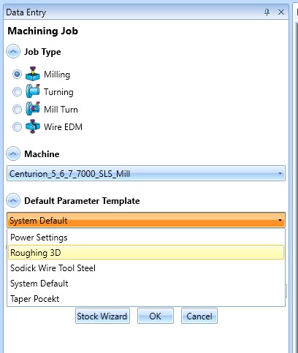The width and height of the screenshot is (298, 353).
Task: Pin the Data Entry panel
Action: 267,12
